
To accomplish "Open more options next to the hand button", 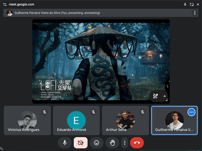I will (x=125, y=143).
